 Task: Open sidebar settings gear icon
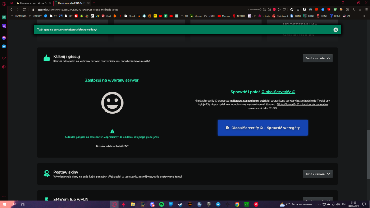(x=4, y=67)
